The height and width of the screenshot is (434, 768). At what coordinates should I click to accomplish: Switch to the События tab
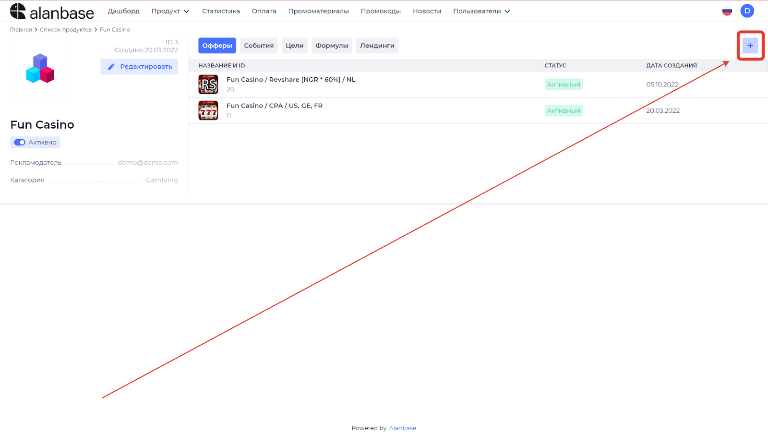pyautogui.click(x=259, y=46)
